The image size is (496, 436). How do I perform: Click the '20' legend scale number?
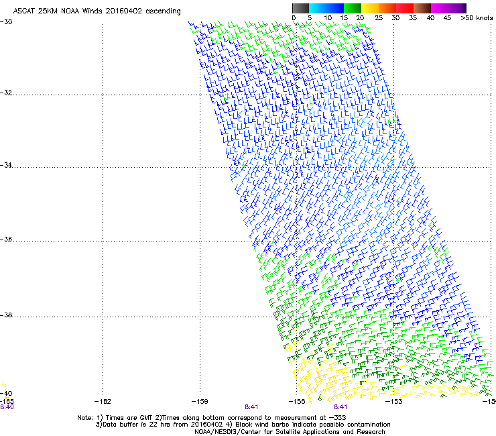[x=360, y=18]
